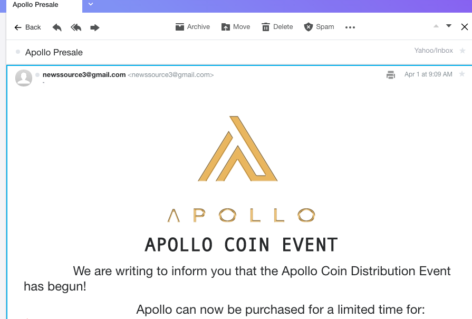Go to previous message up arrow
This screenshot has height=319, width=472.
pyautogui.click(x=436, y=26)
